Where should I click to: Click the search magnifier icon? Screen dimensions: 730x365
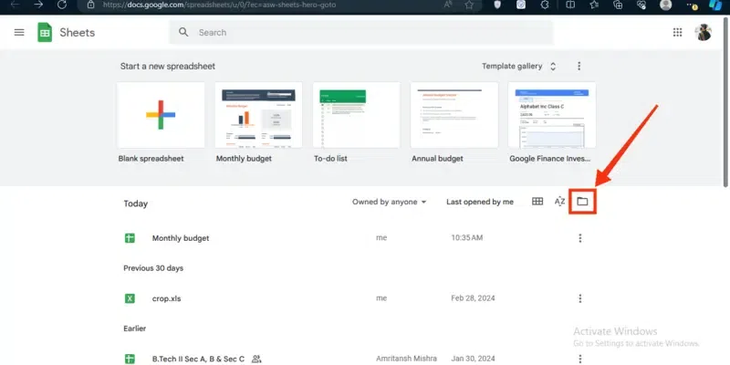pos(183,32)
